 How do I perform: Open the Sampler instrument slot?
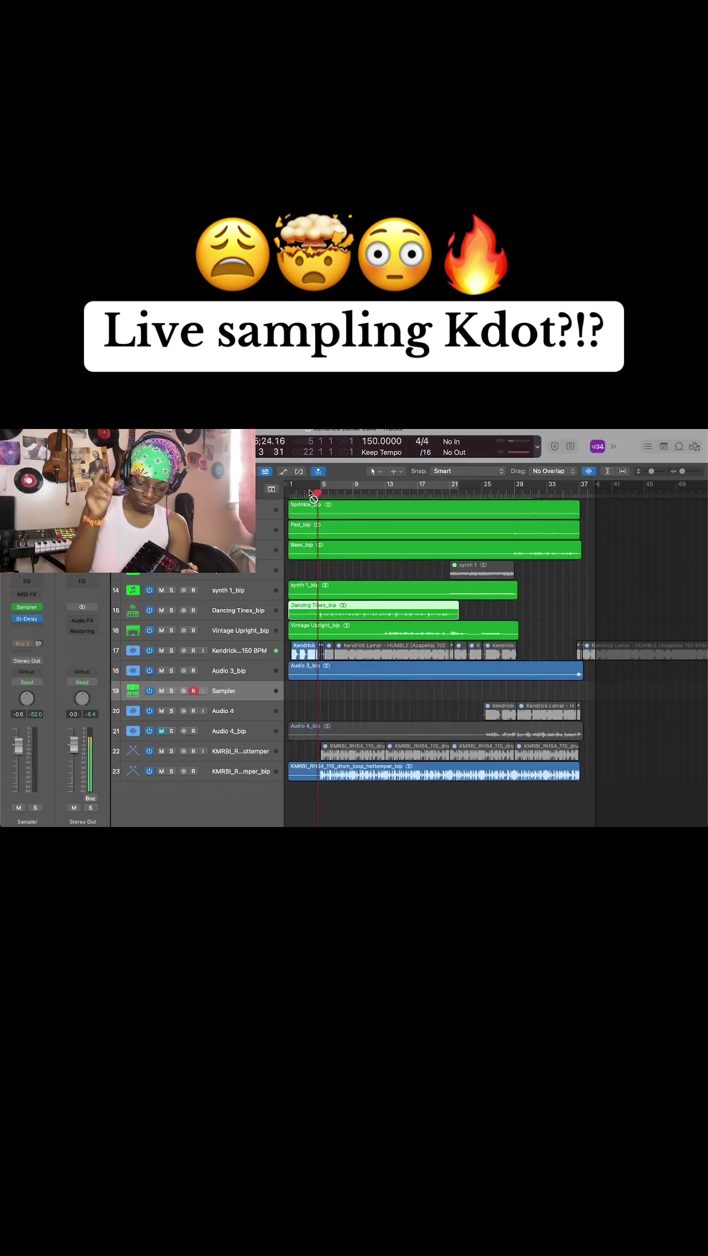[x=27, y=608]
